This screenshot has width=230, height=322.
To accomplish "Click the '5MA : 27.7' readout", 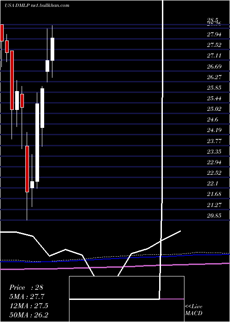I will tap(27, 297).
